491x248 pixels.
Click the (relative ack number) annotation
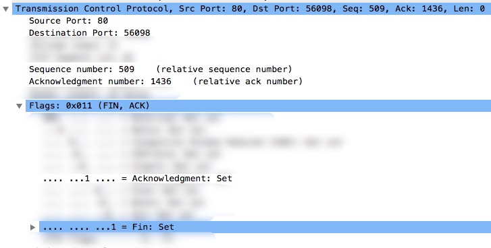click(247, 82)
